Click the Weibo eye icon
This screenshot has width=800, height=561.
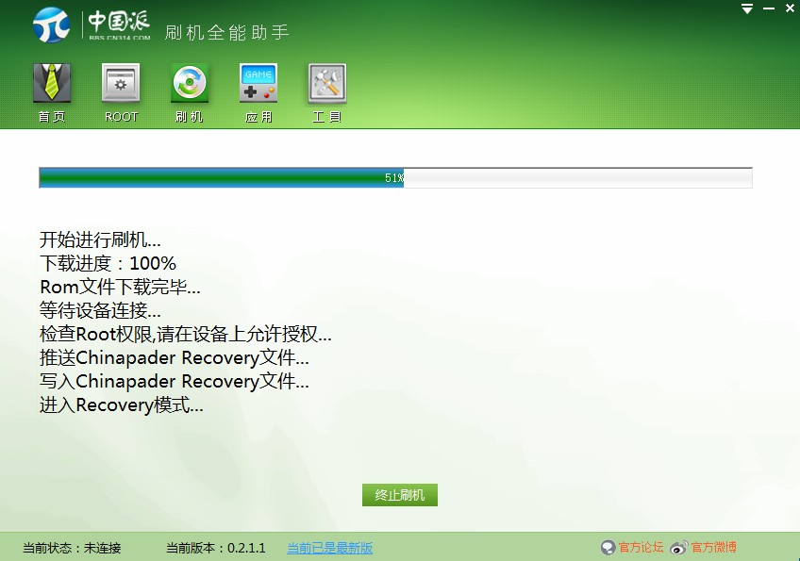point(679,548)
